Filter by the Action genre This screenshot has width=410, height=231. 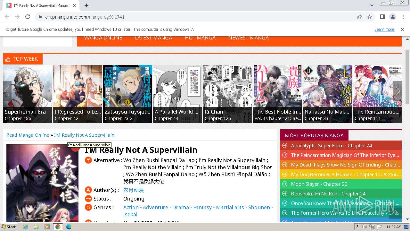tap(131, 208)
